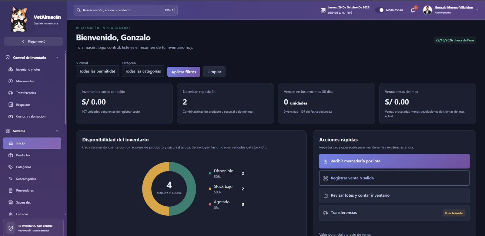
Task: Collapse the Control de inventario section
Action: 57,58
